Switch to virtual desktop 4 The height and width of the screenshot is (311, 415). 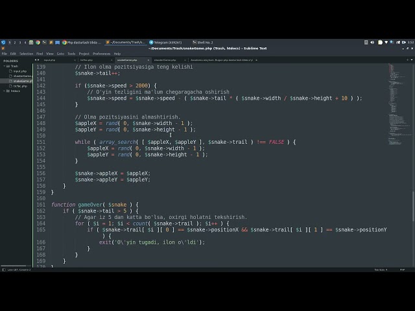pos(25,42)
